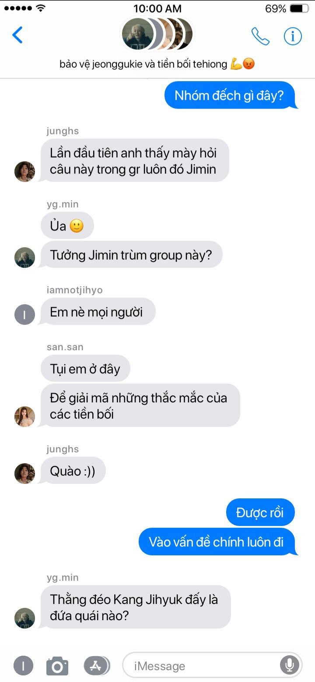Tap junghs avatar beside the Quào message
Viewport: 315px width, 682px height.
24,473
